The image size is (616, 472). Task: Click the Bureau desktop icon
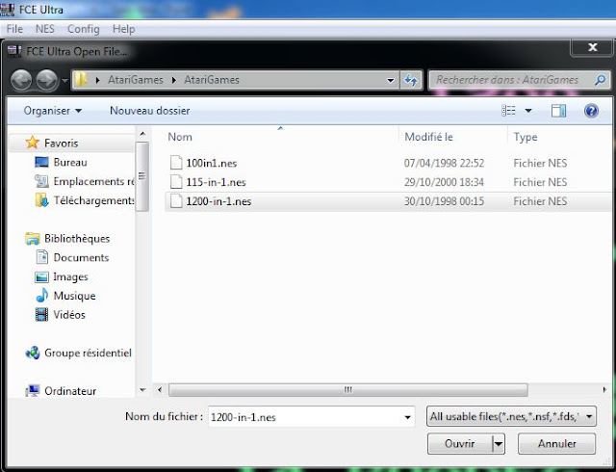point(41,162)
